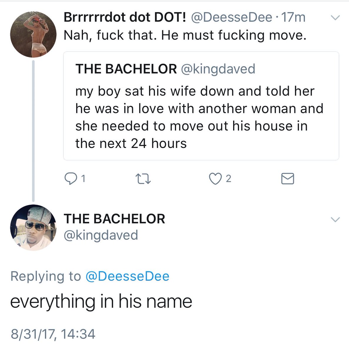
Task: Like the tweet with the heart icon
Action: 215,179
